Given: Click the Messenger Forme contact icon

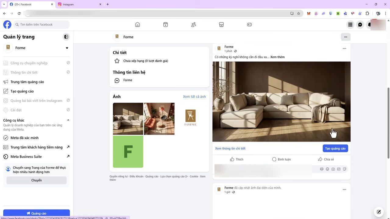Looking at the screenshot, I should 117,80.
